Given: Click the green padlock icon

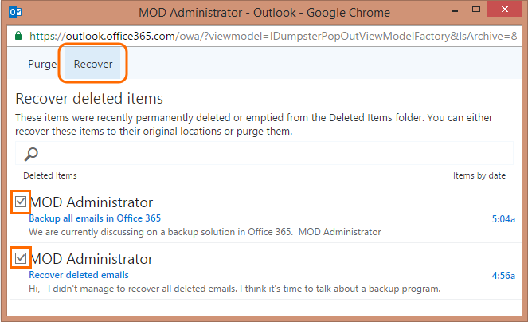Looking at the screenshot, I should (x=18, y=36).
